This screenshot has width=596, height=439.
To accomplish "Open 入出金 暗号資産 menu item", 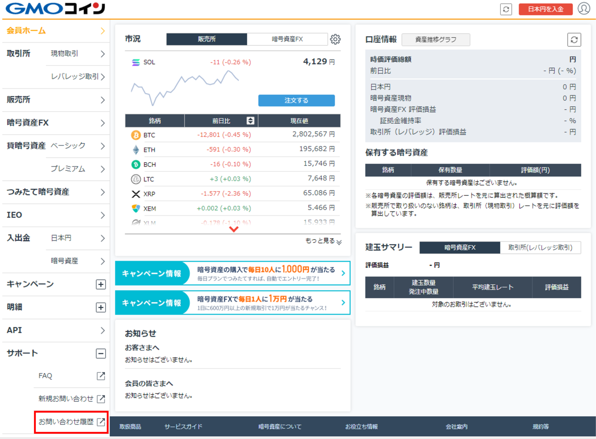I will pos(78,261).
